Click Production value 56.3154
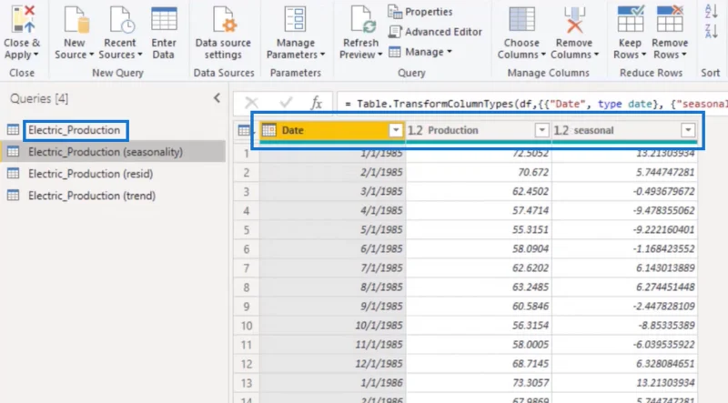The height and width of the screenshot is (403, 728). 479,326
